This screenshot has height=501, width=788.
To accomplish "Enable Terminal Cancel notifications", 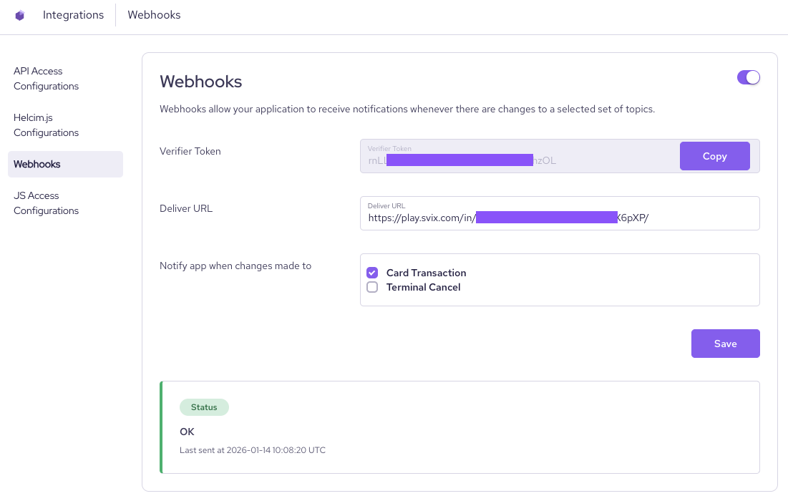I will click(x=372, y=287).
